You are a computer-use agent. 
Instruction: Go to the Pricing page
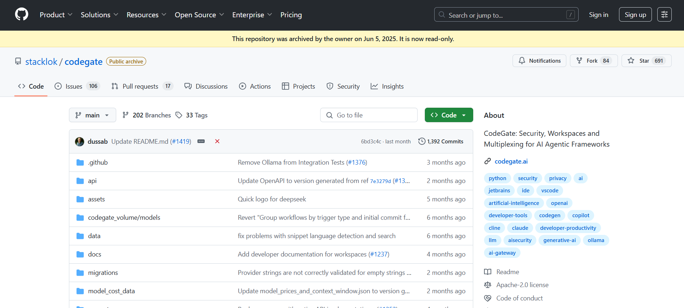coord(291,15)
